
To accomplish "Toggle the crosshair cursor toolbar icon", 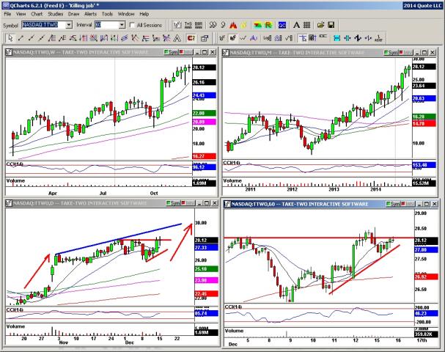I will pyautogui.click(x=303, y=37).
